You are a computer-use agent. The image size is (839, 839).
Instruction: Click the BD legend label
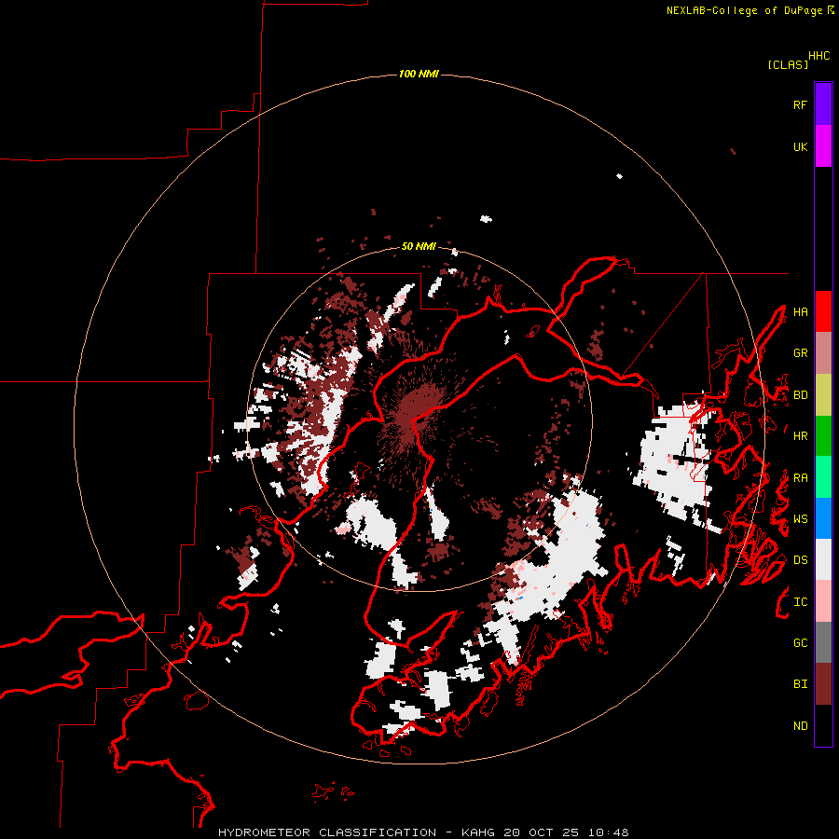800,395
